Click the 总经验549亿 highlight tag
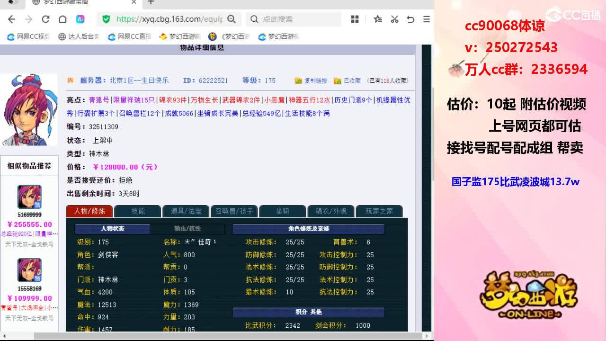Viewport: 606px width, 341px height. [x=261, y=113]
